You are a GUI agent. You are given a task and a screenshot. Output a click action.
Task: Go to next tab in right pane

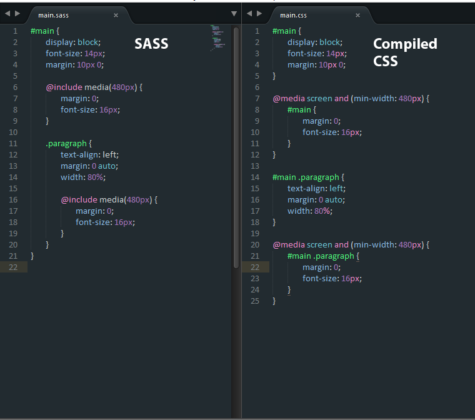[259, 13]
